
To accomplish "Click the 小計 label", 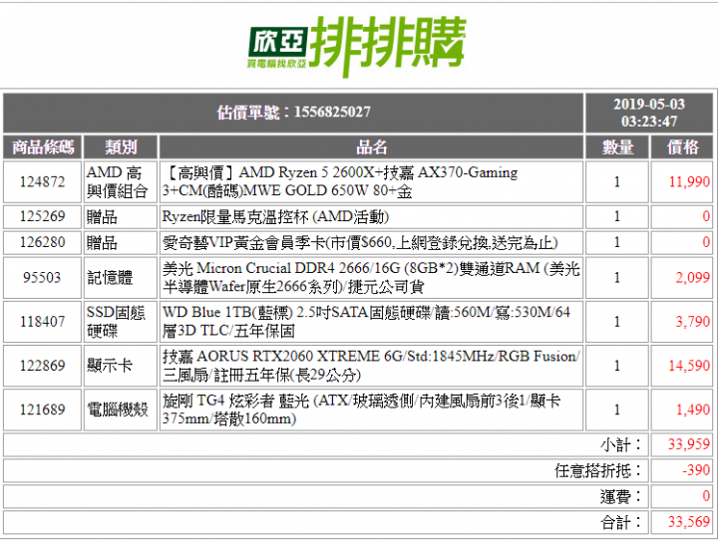I will [620, 444].
